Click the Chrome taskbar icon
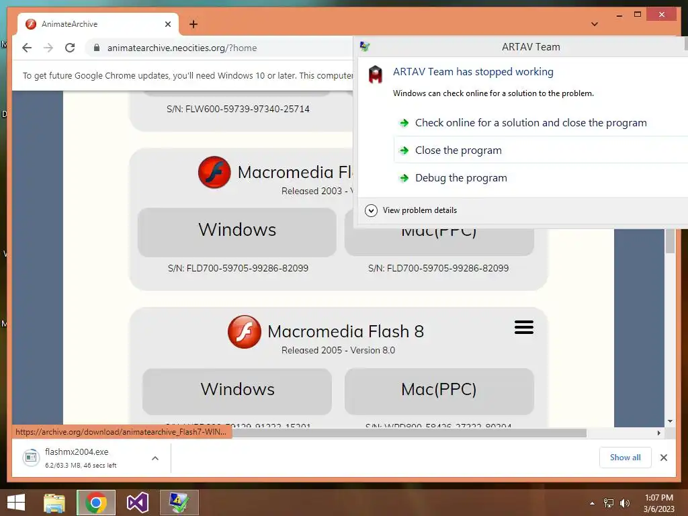Viewport: 688px width, 516px height. point(96,503)
